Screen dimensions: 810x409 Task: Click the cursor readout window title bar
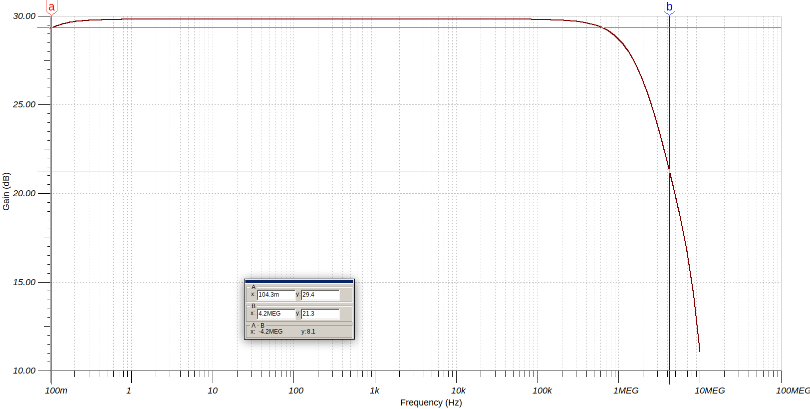pyautogui.click(x=299, y=282)
